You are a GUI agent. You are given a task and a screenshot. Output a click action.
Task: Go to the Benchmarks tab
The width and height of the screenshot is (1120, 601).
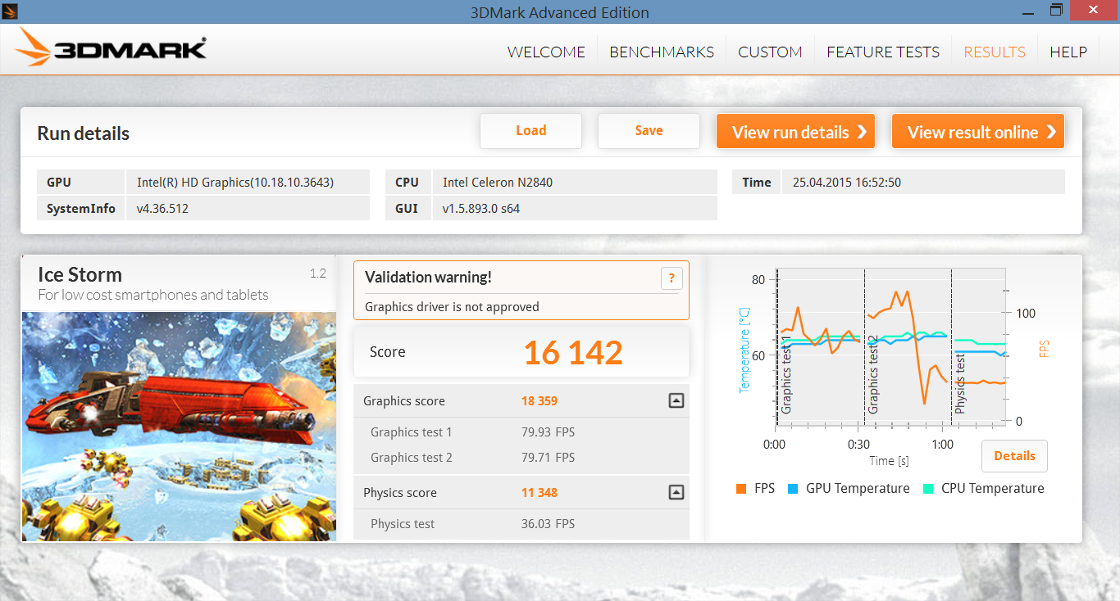(x=662, y=52)
